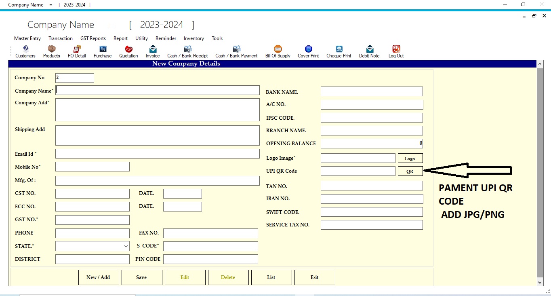Open the Customers master entry icon

coord(25,51)
